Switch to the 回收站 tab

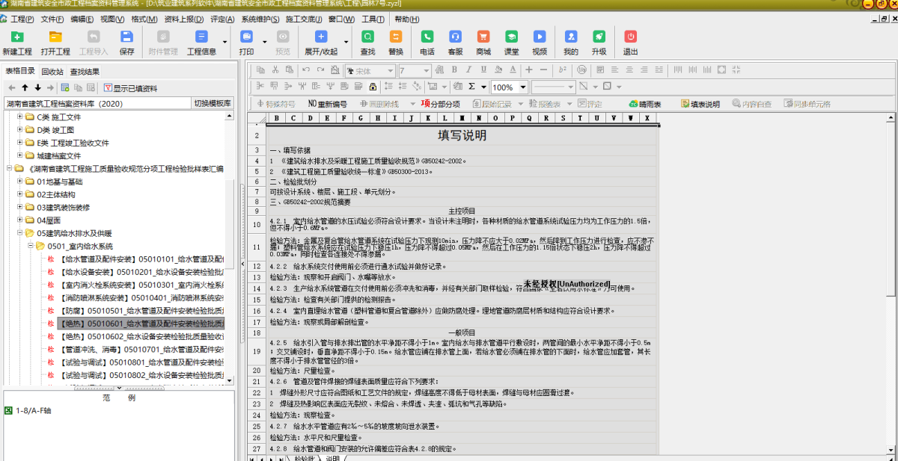click(52, 72)
